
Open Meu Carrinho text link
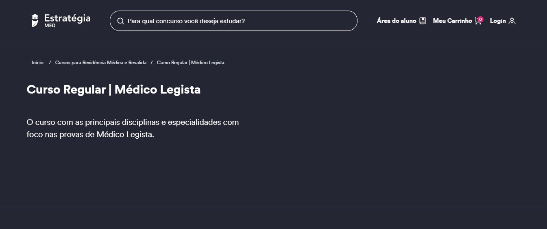452,21
